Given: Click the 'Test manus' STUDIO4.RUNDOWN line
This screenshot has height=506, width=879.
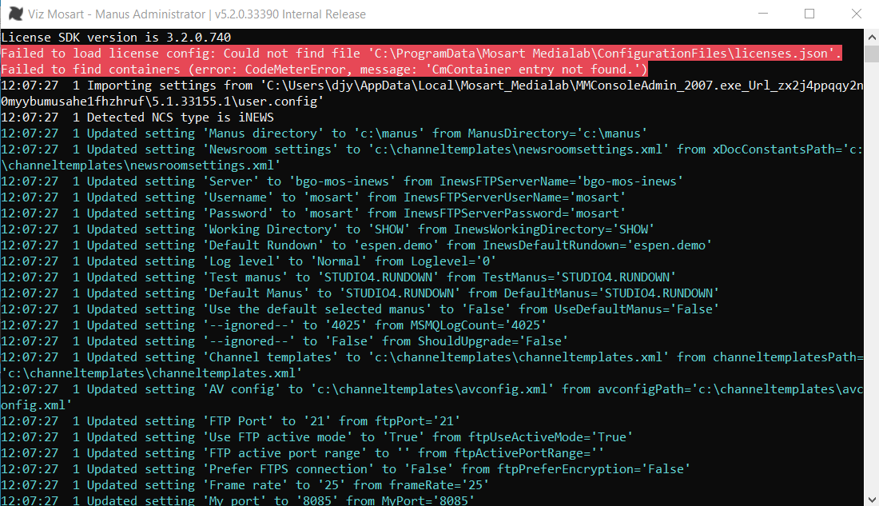Looking at the screenshot, I should pyautogui.click(x=338, y=277).
